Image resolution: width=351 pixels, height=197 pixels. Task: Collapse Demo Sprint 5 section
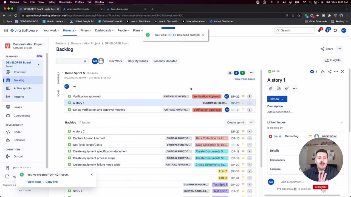point(62,73)
